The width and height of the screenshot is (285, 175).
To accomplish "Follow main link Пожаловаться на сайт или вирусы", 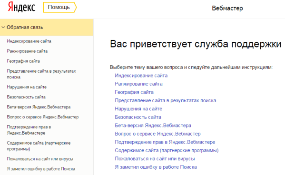I will coord(155,159).
